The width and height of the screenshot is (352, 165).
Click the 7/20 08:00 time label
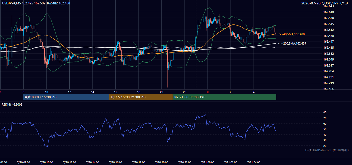(23, 163)
